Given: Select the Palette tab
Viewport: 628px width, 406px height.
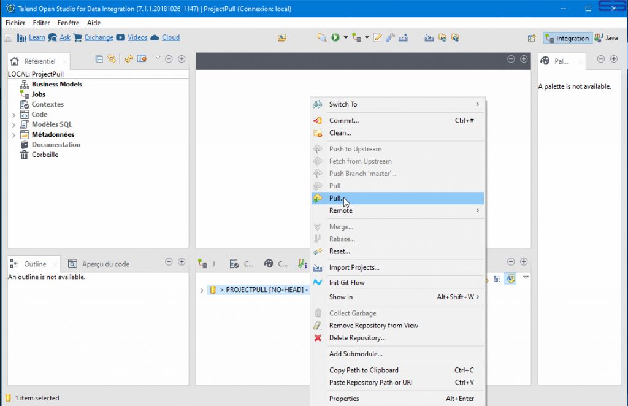Looking at the screenshot, I should 562,61.
